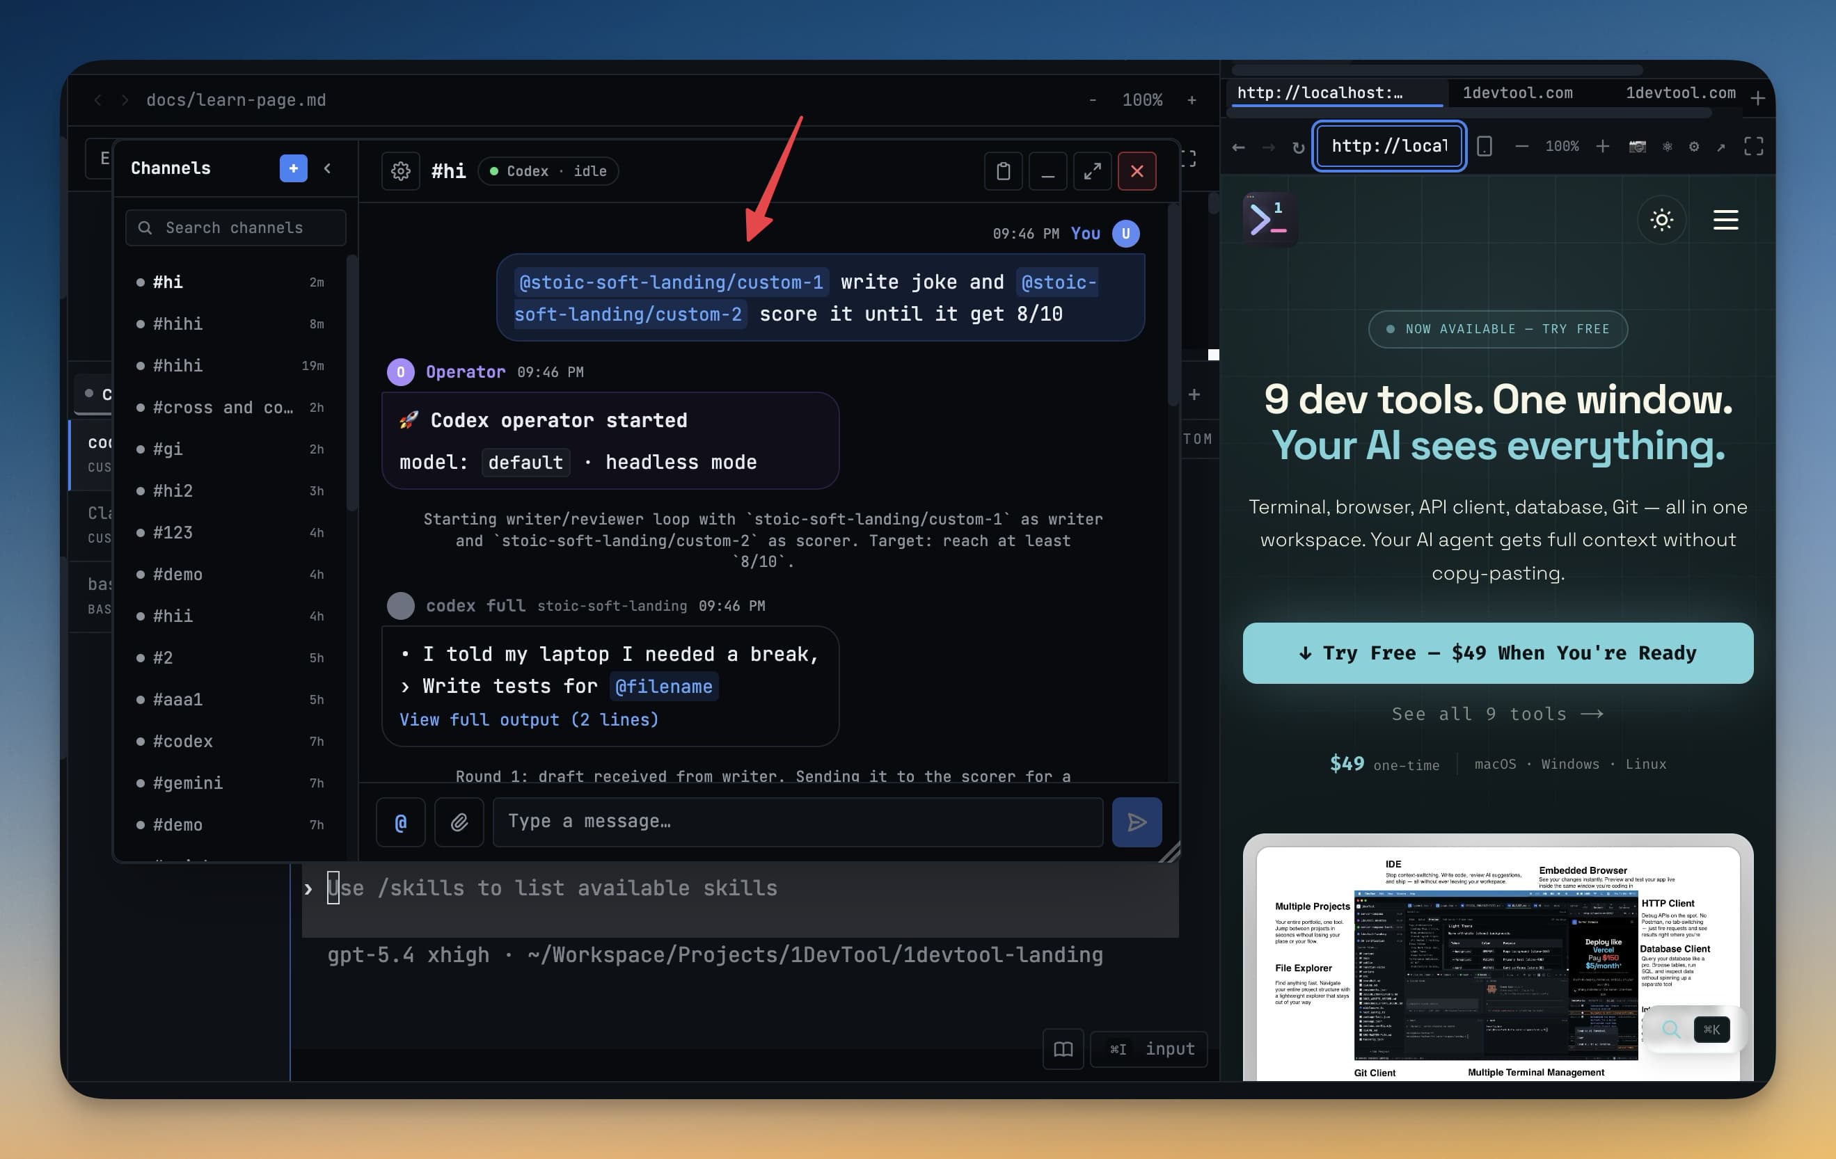Focus the browser URL address bar
This screenshot has height=1159, width=1836.
coord(1388,146)
